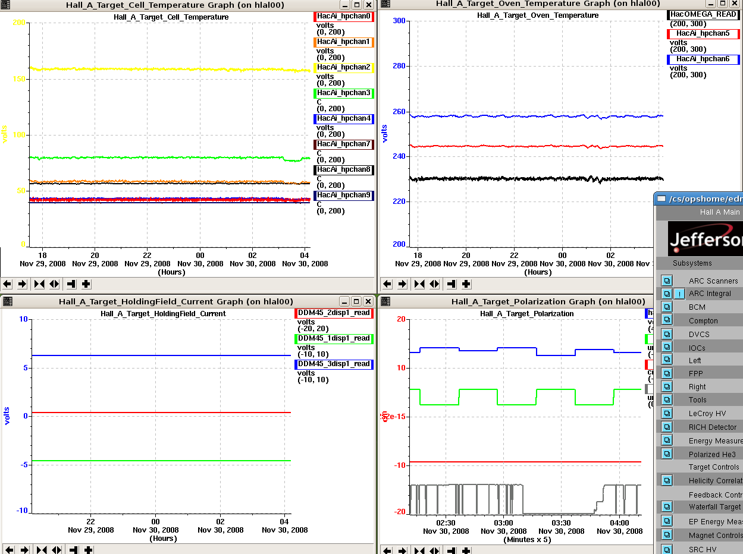Screen dimensions: 743x554
Task: Click the 'Hall_A_Target_HoldingField_Current' plot title
Action: point(163,314)
